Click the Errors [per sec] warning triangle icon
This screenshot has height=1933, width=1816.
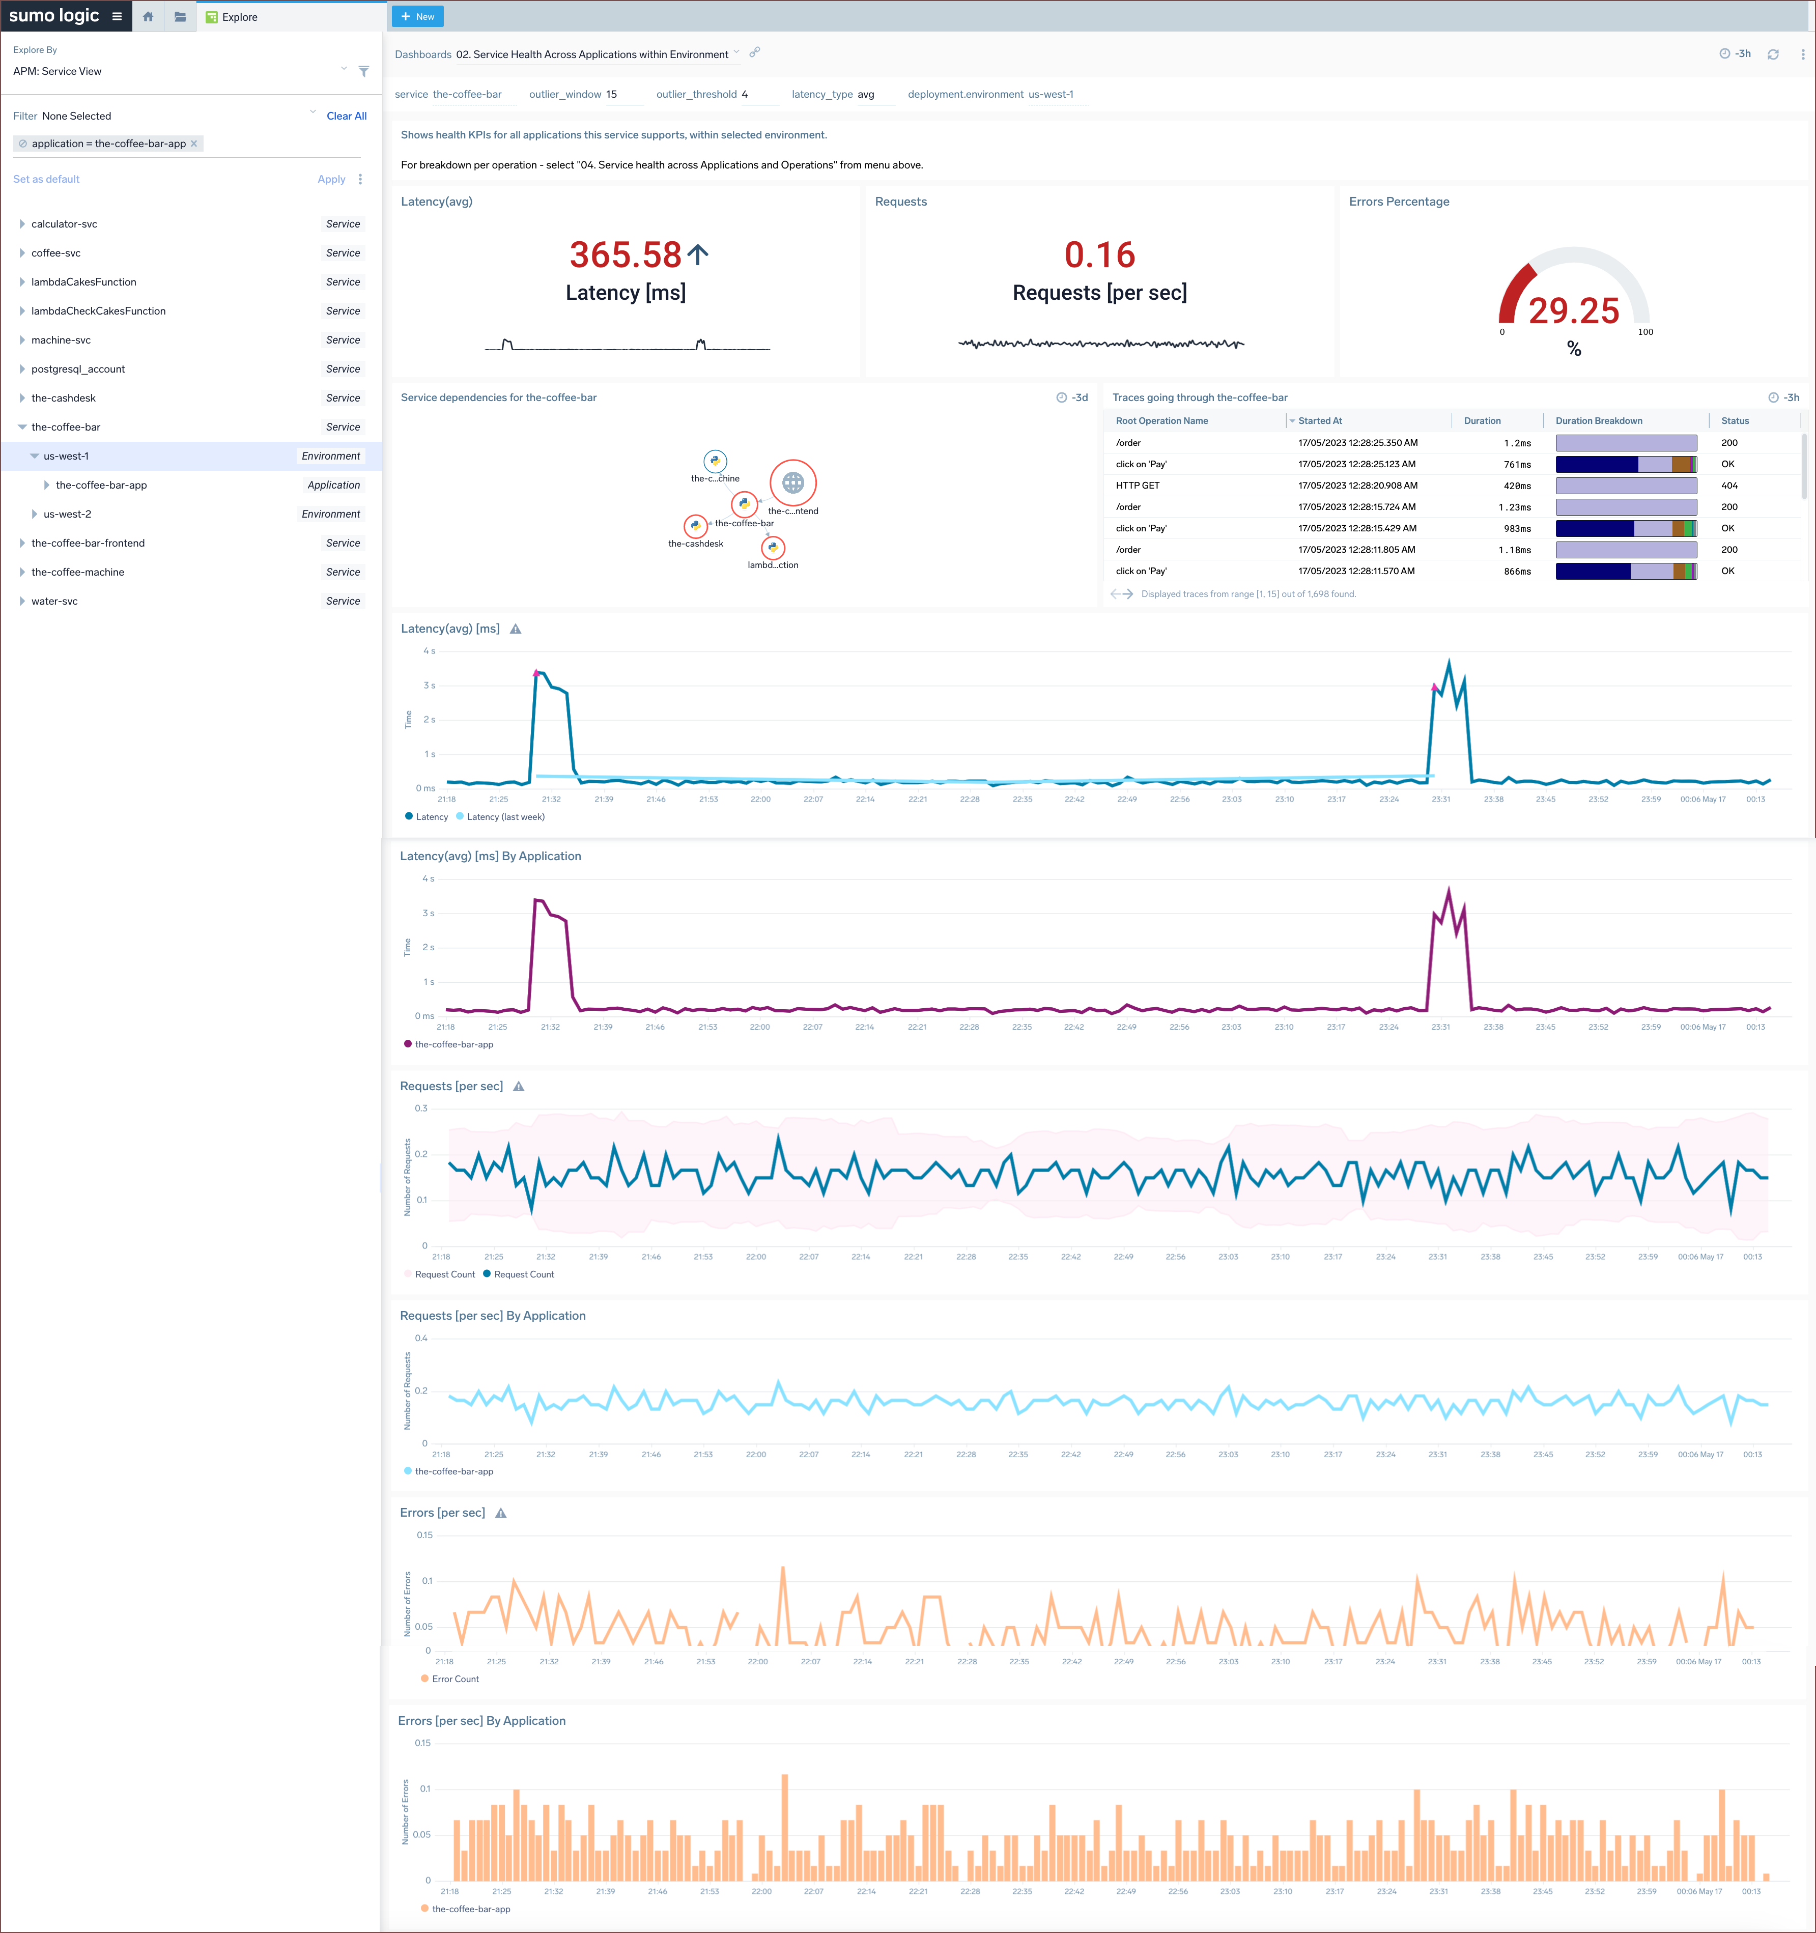click(x=501, y=1513)
